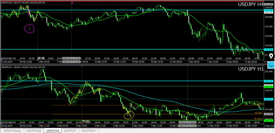This screenshot has height=133, width=275.
Task: Select the 143.230 cyan price label
Action: click(x=269, y=50)
